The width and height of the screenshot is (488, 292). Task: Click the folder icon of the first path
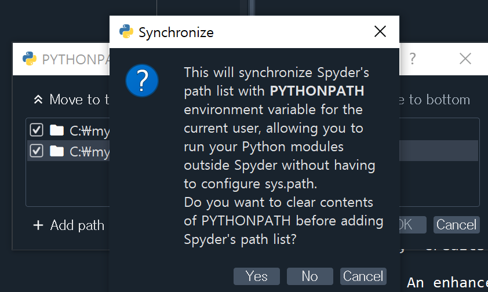(x=57, y=130)
